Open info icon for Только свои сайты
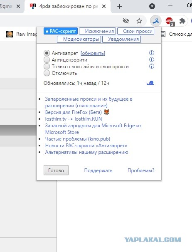192x252 pixels. tap(152, 66)
